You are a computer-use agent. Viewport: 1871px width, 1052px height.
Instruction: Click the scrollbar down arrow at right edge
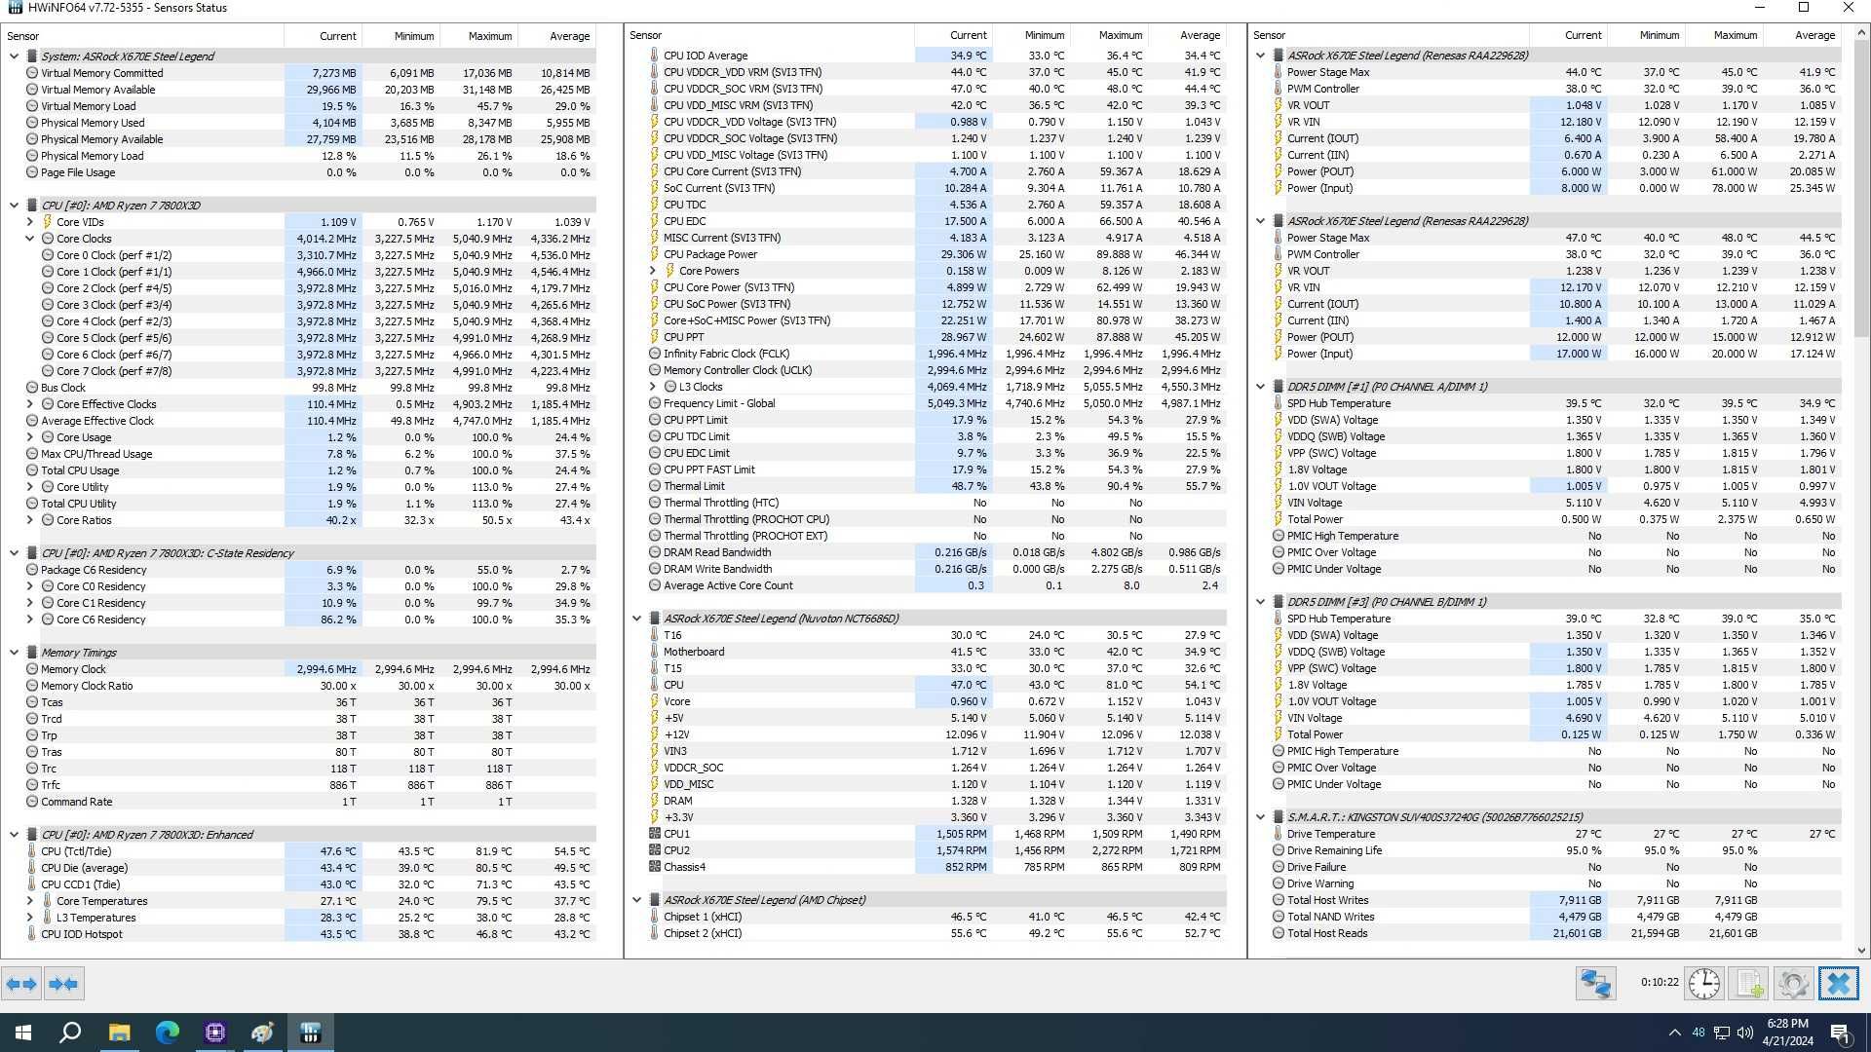[x=1861, y=950]
